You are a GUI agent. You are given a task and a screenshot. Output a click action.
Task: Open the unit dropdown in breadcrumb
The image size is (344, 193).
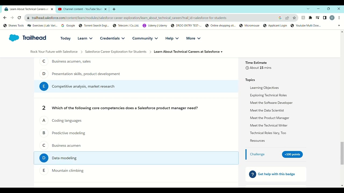pos(221,52)
